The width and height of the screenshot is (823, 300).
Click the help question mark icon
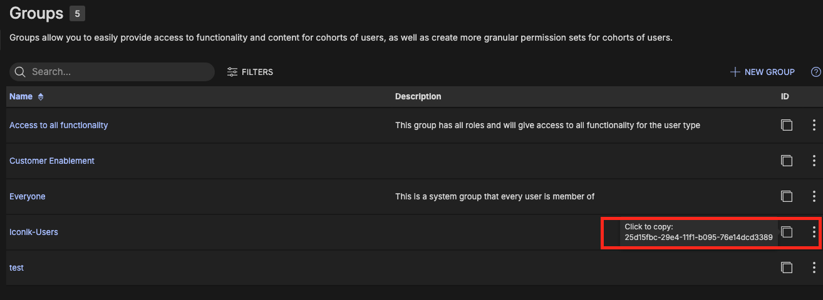tap(815, 72)
